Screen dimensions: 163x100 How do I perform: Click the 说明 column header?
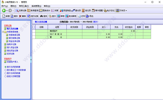click(x=57, y=27)
